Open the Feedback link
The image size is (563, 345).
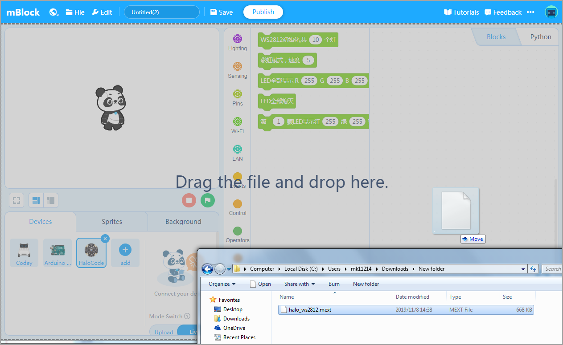[x=503, y=12]
